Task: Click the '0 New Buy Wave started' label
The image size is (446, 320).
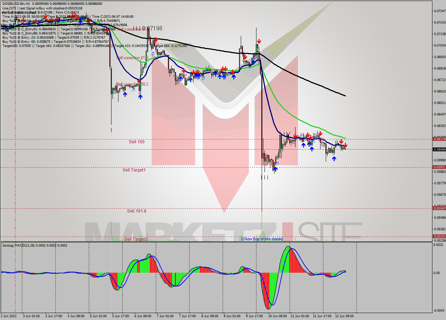Action: point(262,239)
